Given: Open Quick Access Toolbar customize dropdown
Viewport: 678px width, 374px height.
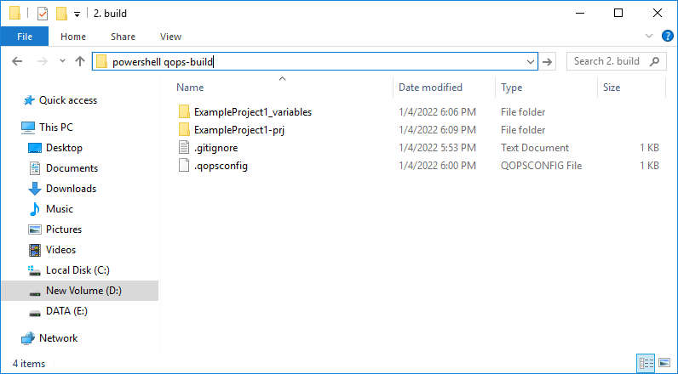Looking at the screenshot, I should click(x=77, y=14).
